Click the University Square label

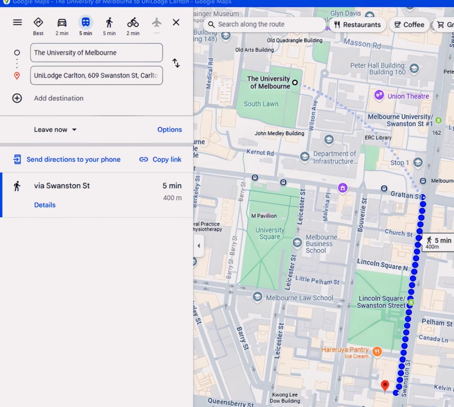[270, 233]
